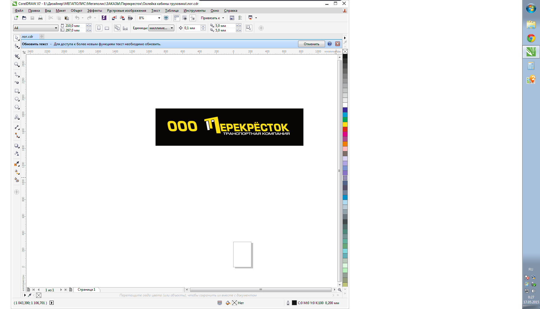
Task: Expand cursor coordinates options arrow
Action: [52, 303]
